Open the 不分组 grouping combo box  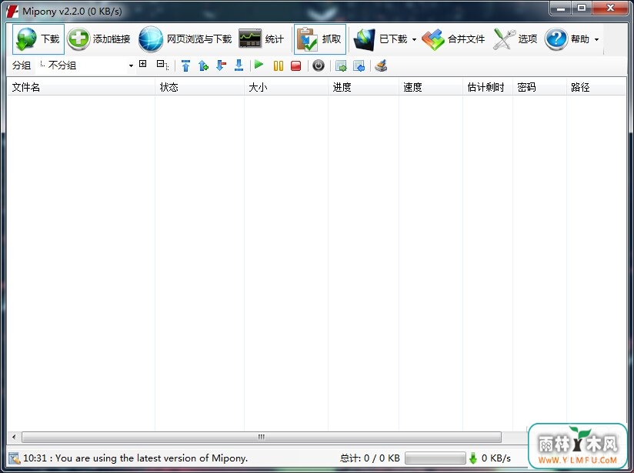coord(86,65)
